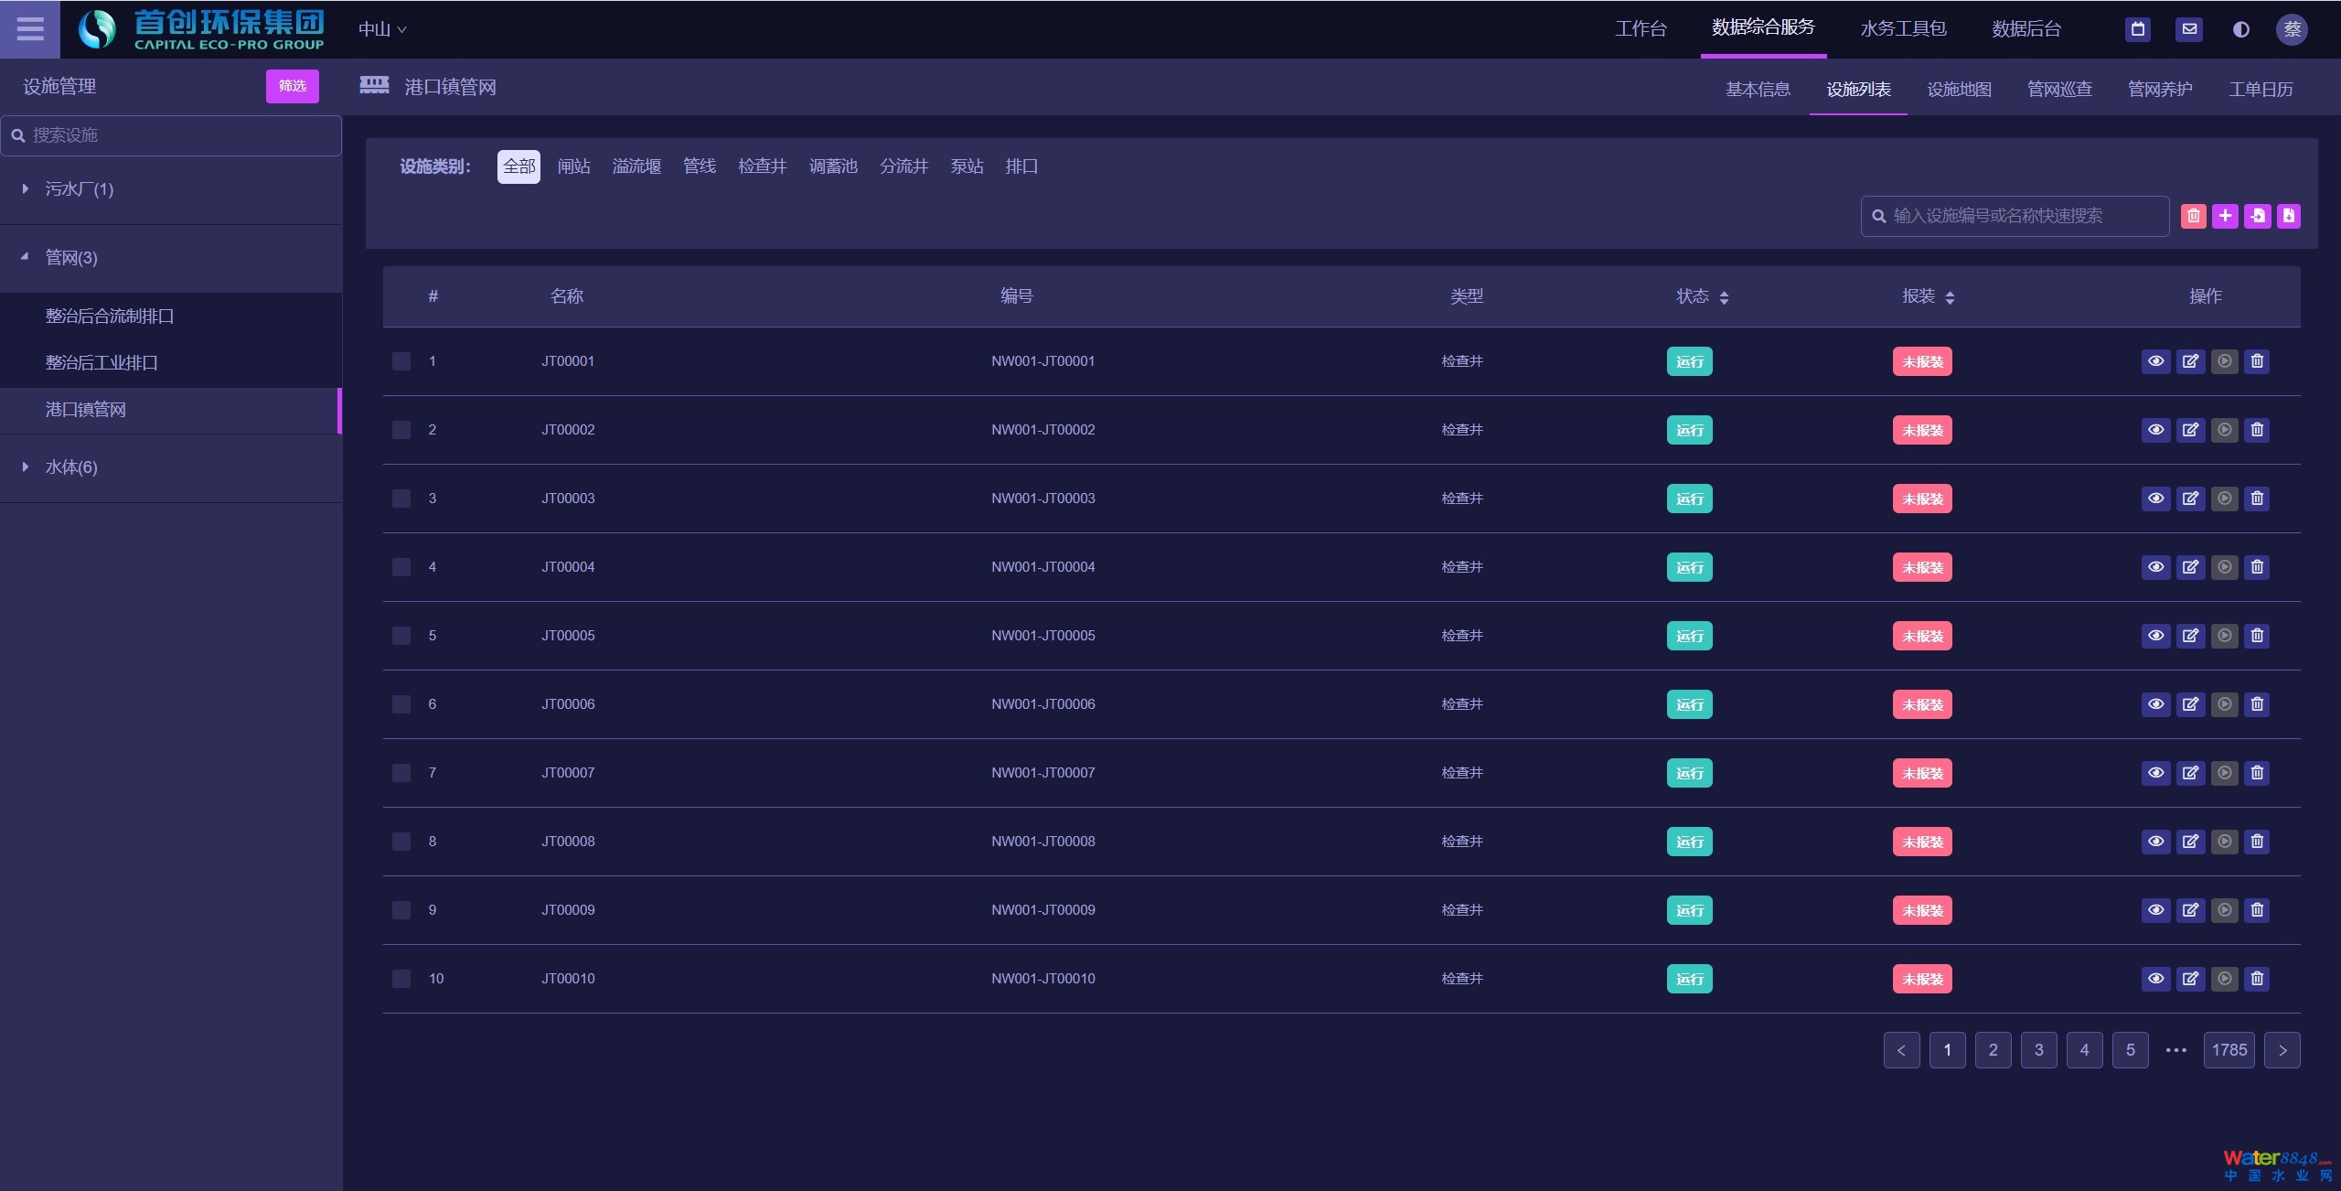Click the import file toolbar icon

coord(2257,216)
